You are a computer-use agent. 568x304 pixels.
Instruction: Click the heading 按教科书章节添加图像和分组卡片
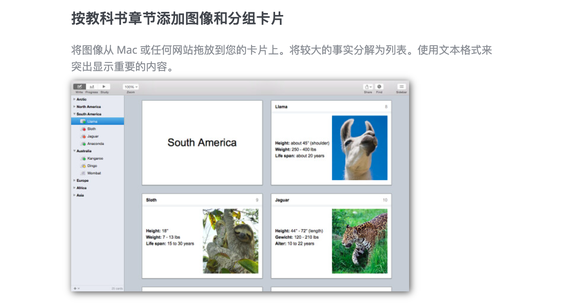pyautogui.click(x=177, y=18)
